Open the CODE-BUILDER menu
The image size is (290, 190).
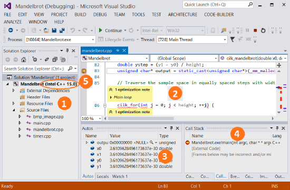click(x=219, y=14)
